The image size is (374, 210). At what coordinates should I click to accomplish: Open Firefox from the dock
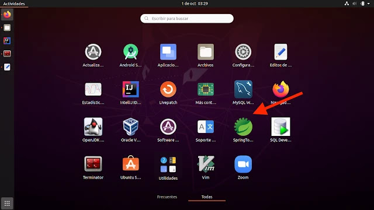[7, 15]
